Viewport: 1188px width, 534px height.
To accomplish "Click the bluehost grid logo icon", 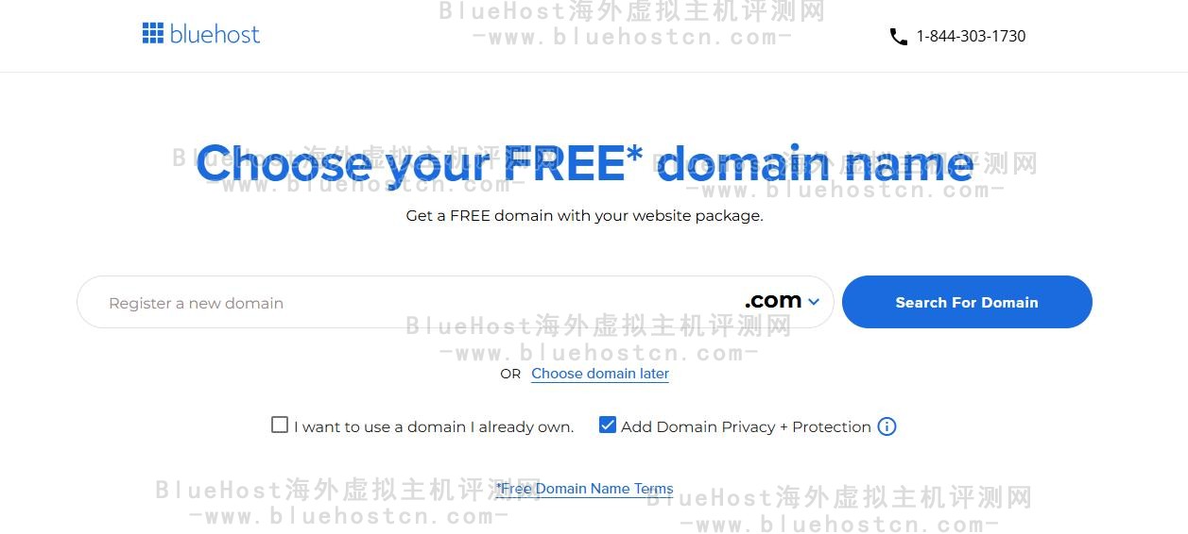I will tap(153, 34).
